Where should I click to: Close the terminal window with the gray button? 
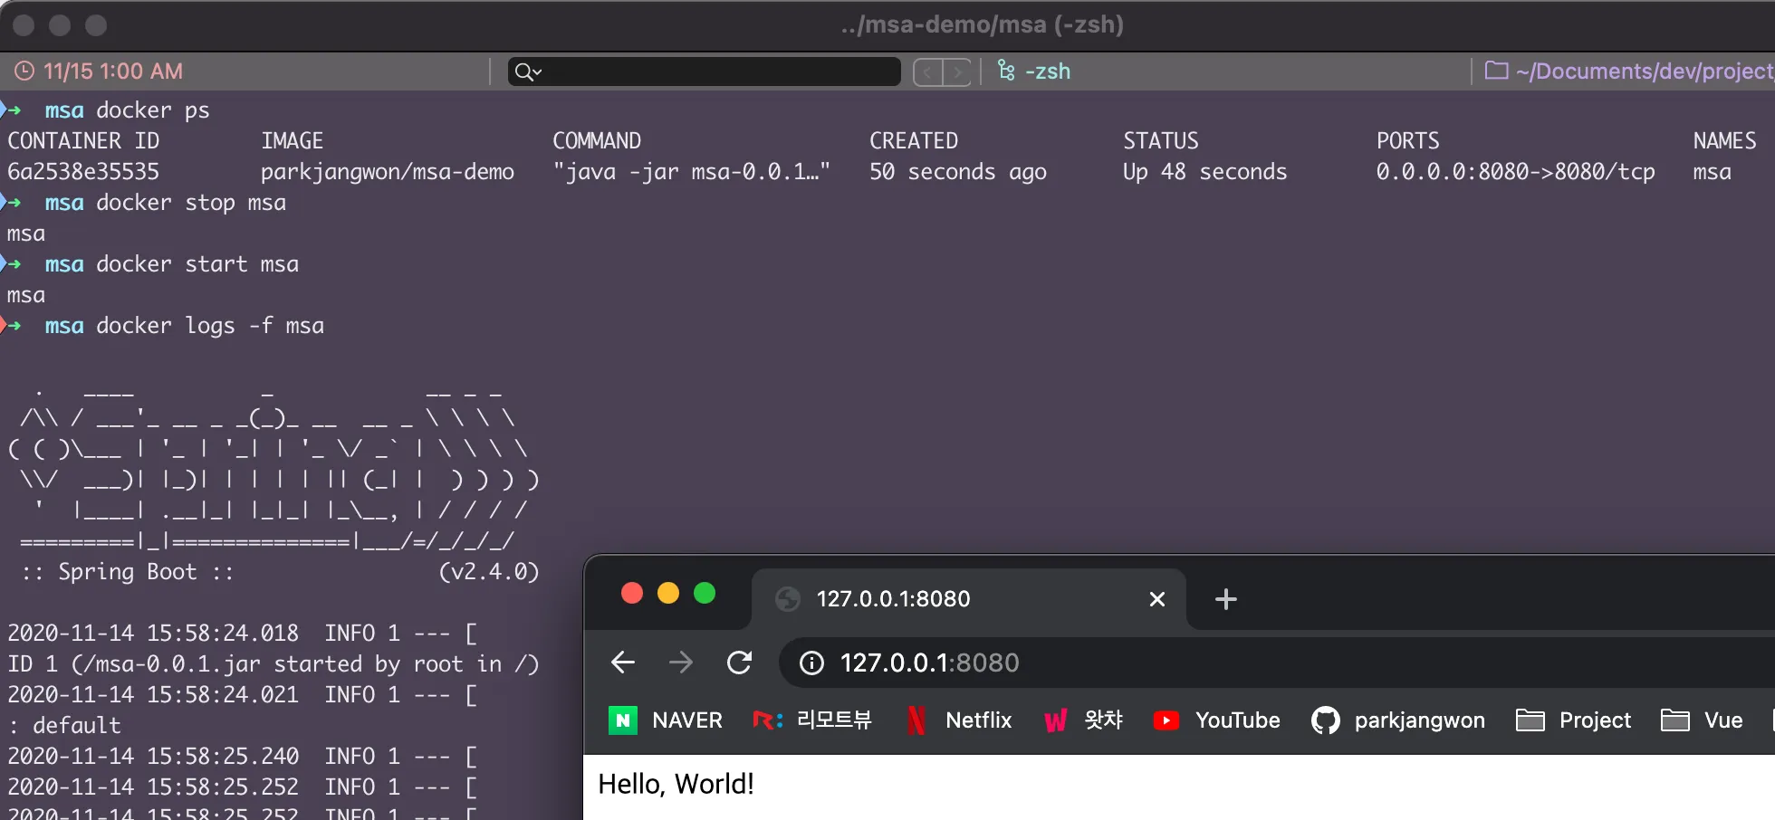(x=24, y=25)
